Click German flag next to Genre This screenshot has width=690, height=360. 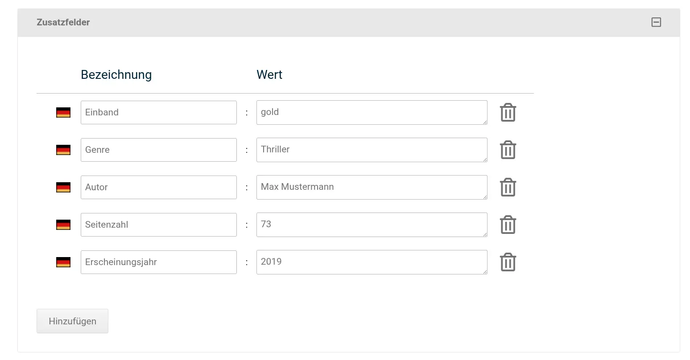pos(63,150)
